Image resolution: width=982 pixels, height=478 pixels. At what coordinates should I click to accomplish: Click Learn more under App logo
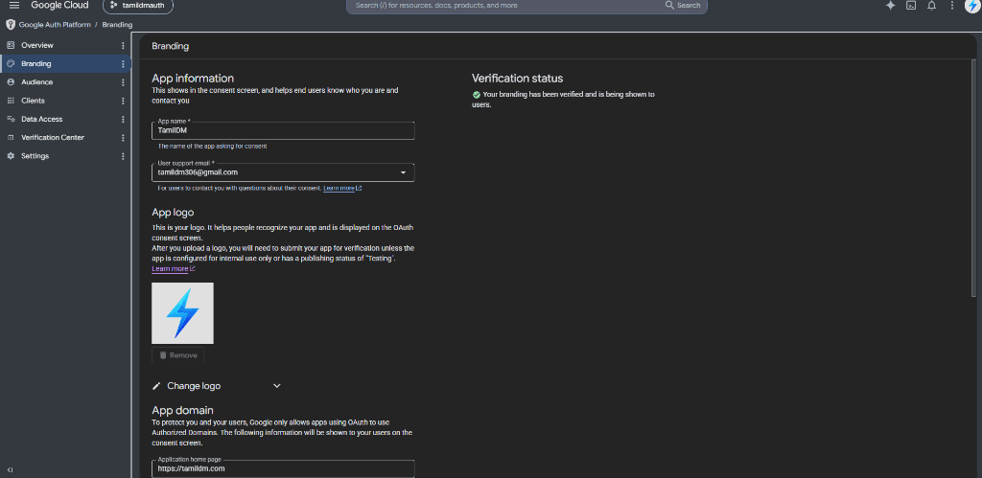[174, 268]
